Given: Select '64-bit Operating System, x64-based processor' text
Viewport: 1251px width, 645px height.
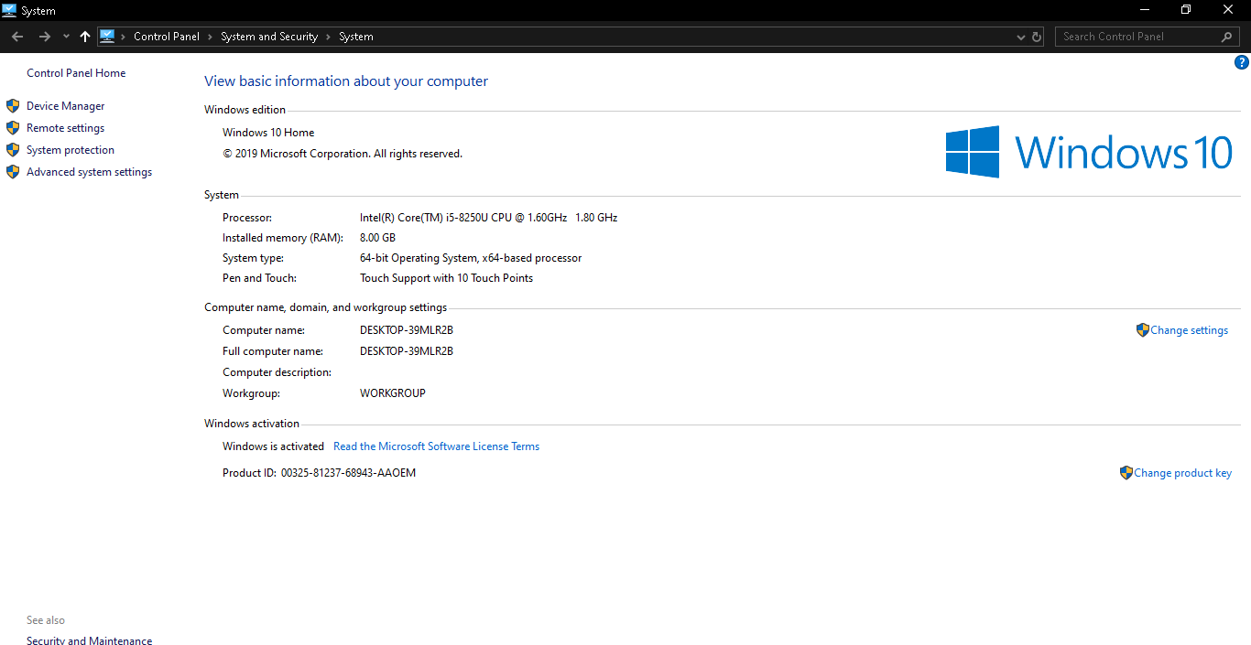Looking at the screenshot, I should click(x=471, y=258).
